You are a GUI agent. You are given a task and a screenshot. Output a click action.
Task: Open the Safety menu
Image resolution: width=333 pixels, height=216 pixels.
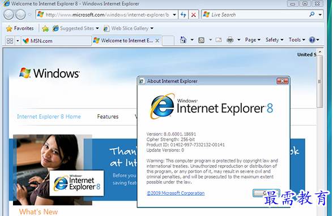pyautogui.click(x=274, y=40)
